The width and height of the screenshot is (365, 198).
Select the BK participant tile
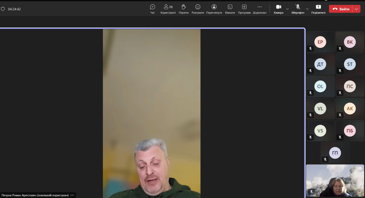tap(350, 42)
